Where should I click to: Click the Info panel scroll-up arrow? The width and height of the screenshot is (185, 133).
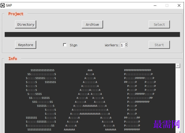tap(178, 66)
